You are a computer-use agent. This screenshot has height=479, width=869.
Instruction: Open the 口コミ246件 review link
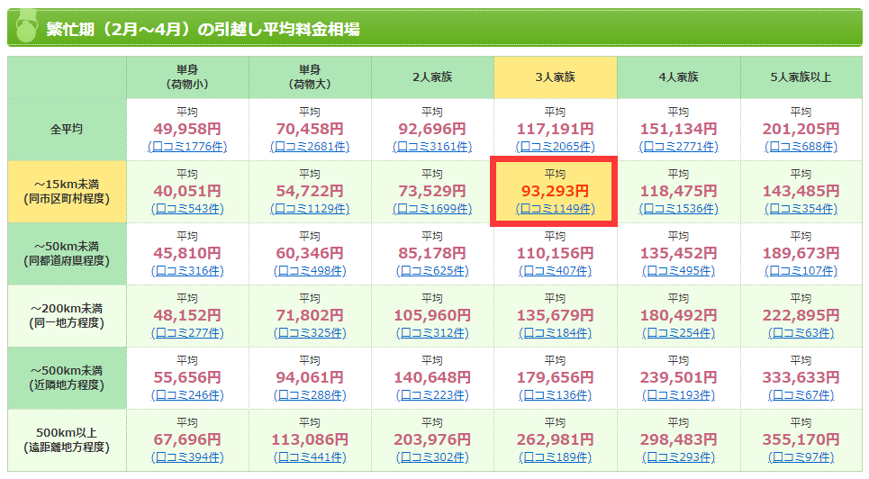(x=187, y=394)
